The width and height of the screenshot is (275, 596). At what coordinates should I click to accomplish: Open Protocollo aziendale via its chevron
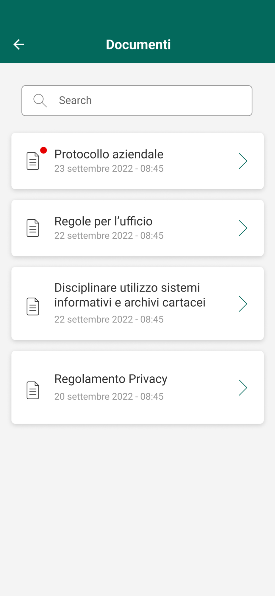pos(243,161)
